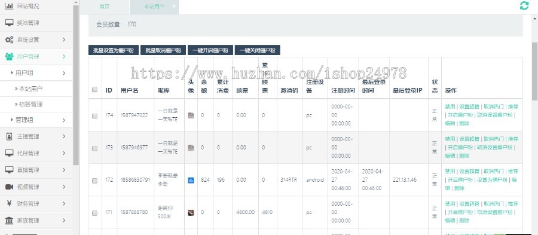The height and width of the screenshot is (235, 538).
Task: Click the 一键关闭僵尸粉 button
Action: click(257, 50)
